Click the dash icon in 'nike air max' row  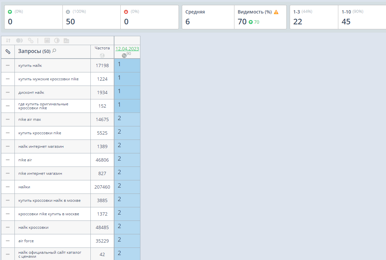8,119
